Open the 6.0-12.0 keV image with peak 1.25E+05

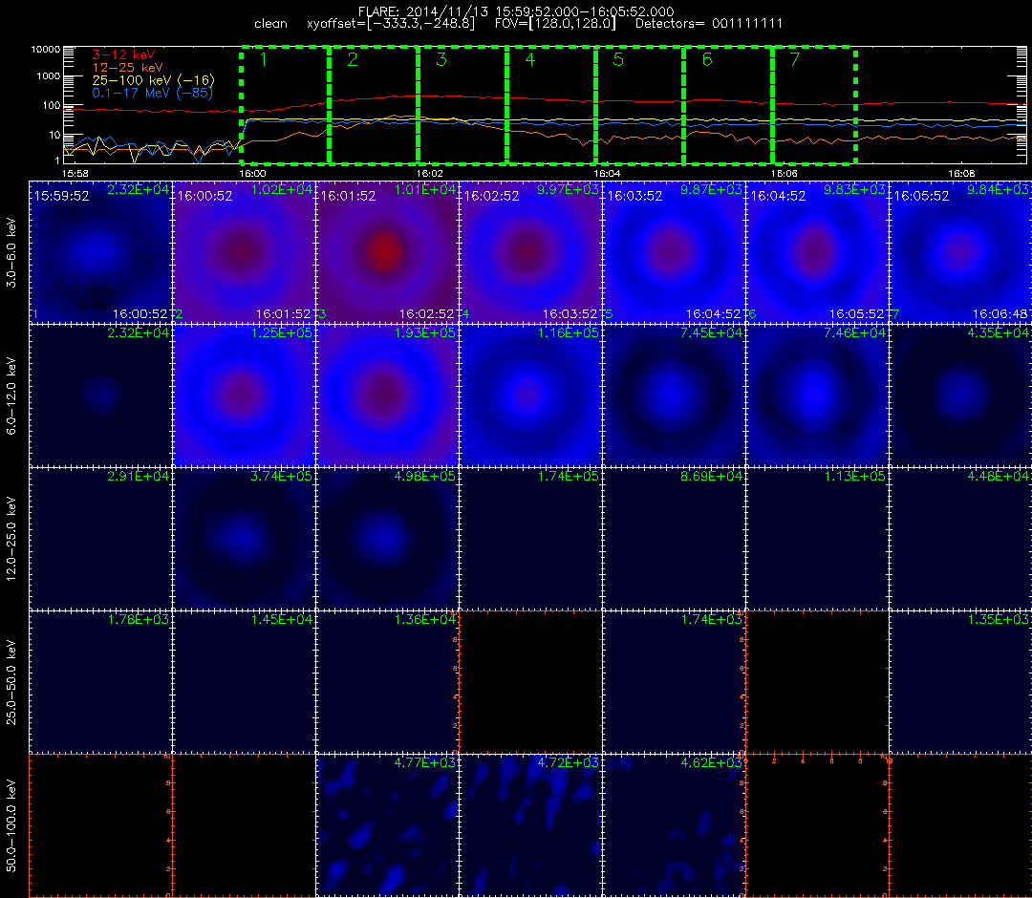coord(244,396)
